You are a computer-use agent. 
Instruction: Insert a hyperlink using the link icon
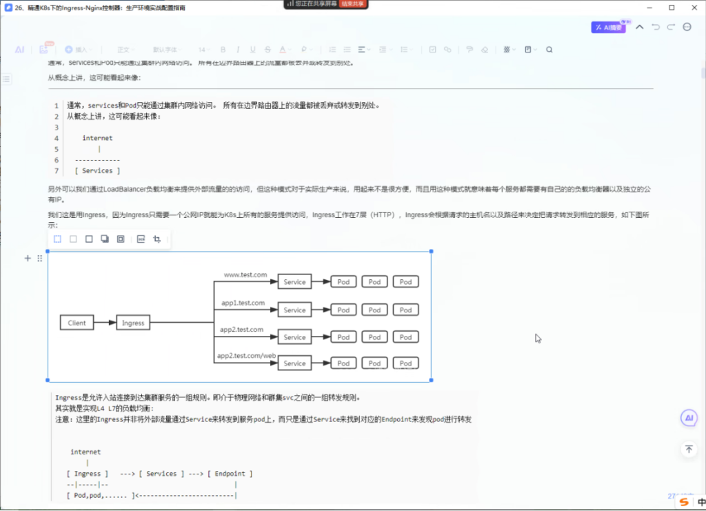tap(448, 50)
